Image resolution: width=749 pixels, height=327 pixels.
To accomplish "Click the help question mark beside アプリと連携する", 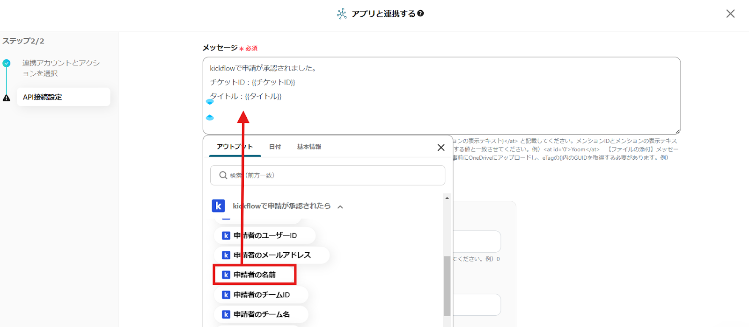I will (420, 14).
